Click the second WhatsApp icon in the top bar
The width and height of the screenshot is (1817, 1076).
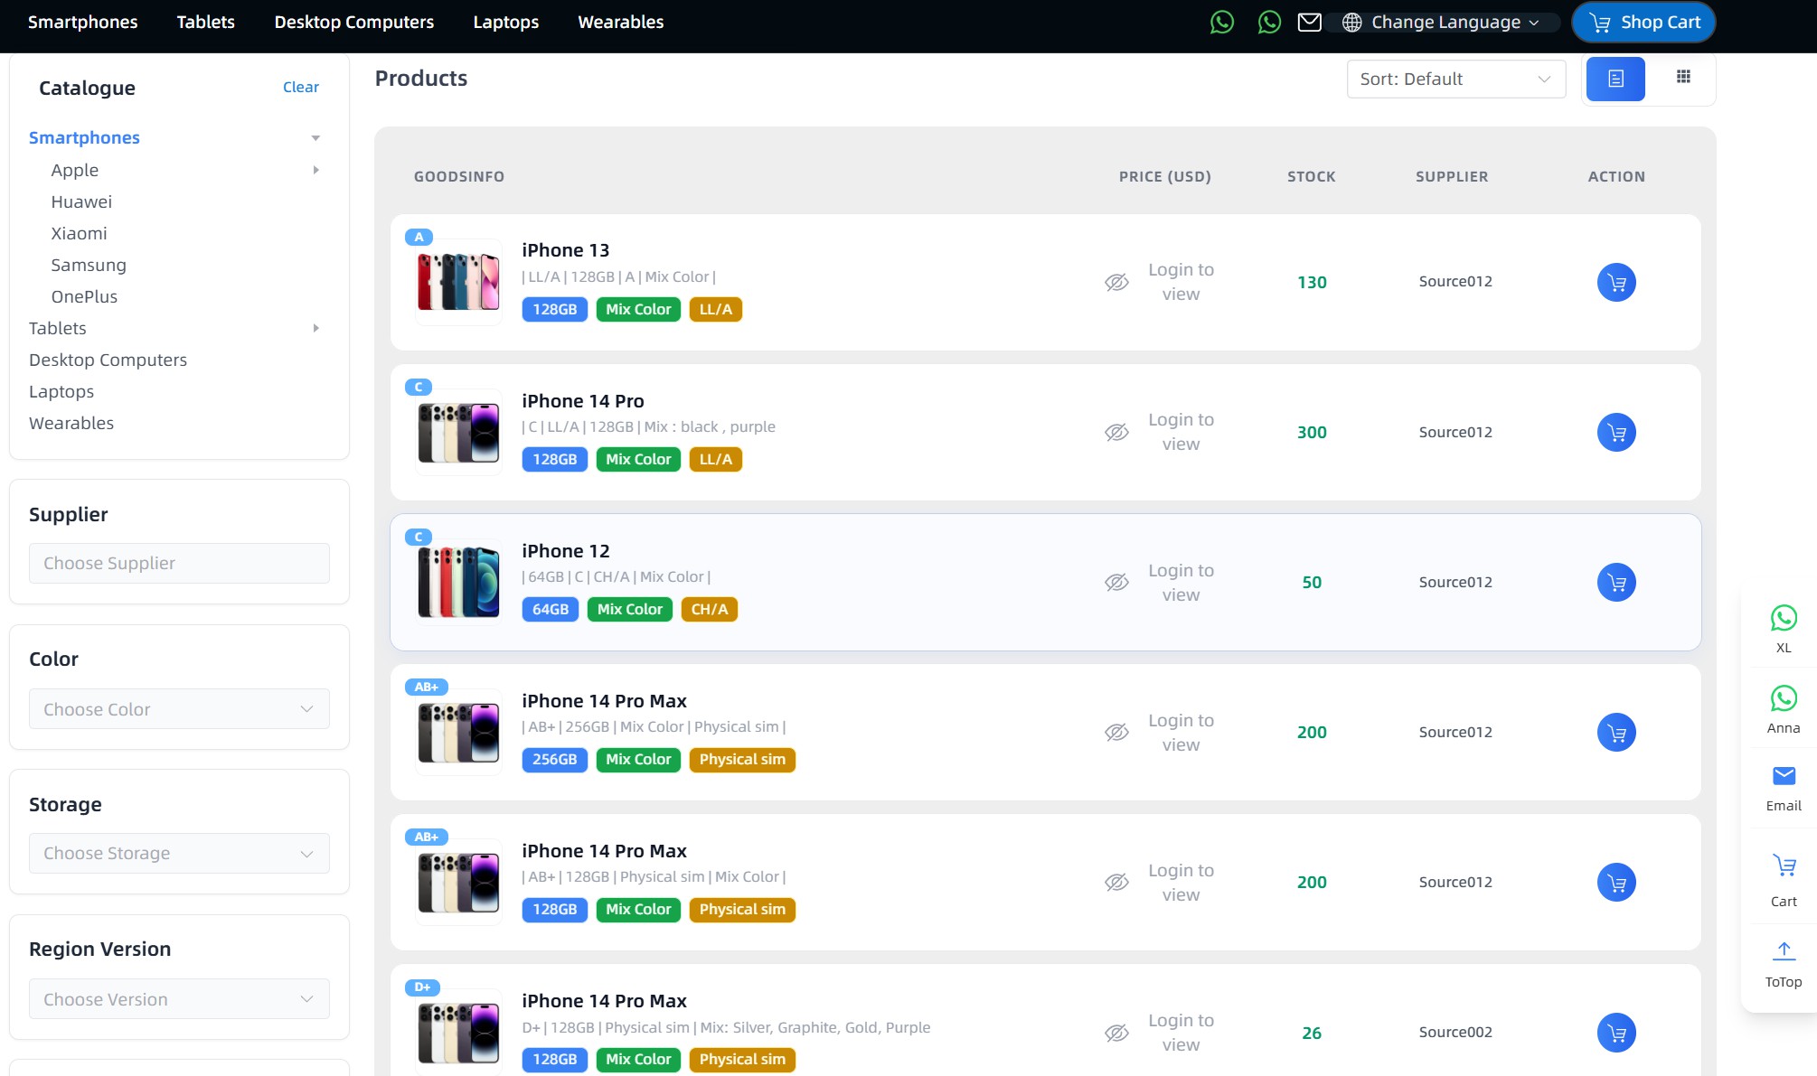click(1269, 22)
